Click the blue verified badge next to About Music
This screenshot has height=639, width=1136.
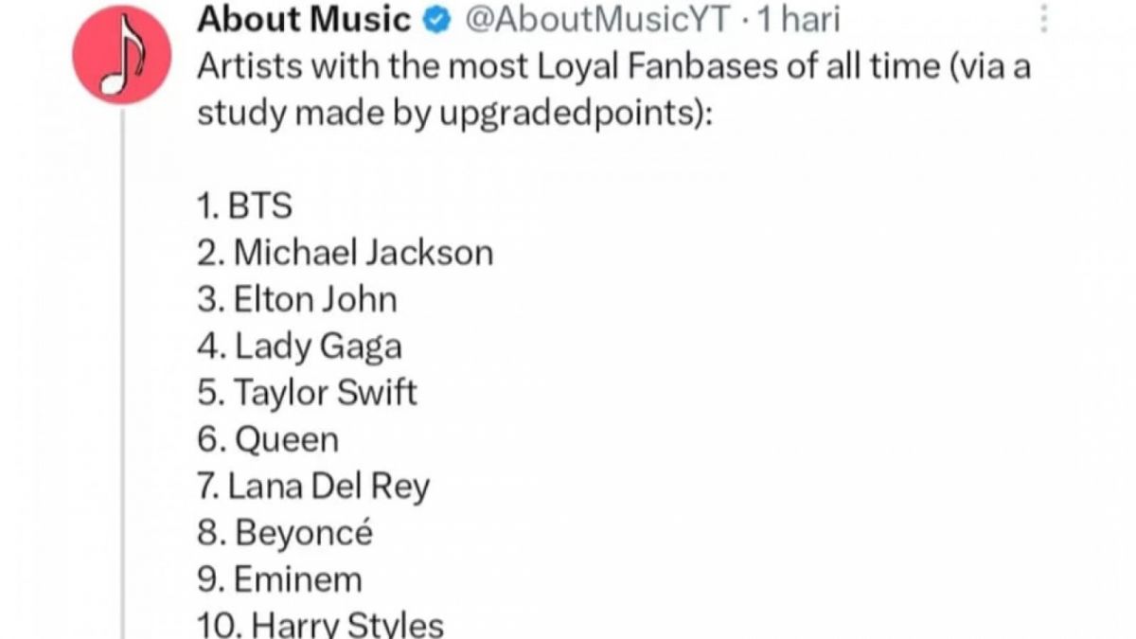coord(435,19)
